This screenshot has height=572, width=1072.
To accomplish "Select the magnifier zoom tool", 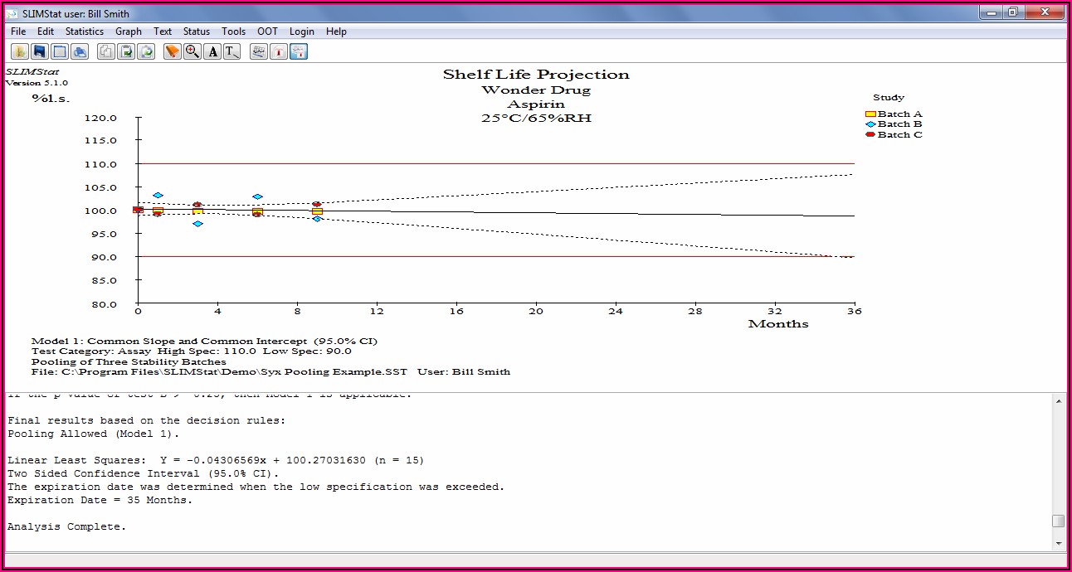I will pos(192,51).
